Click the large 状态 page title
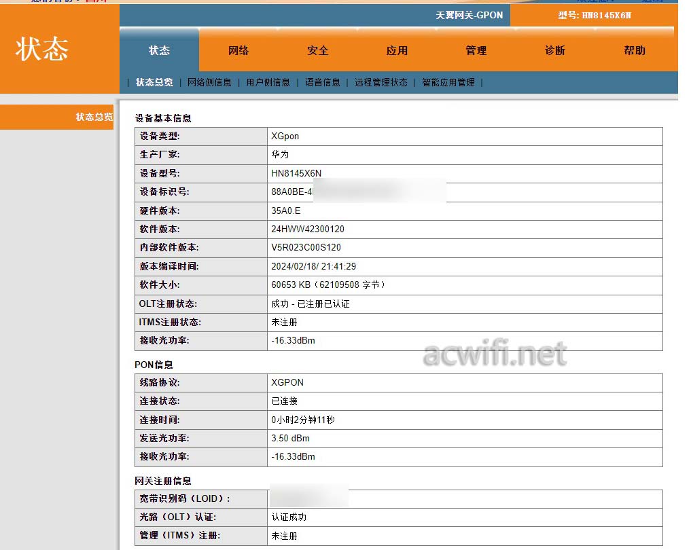This screenshot has height=550, width=691. [42, 49]
